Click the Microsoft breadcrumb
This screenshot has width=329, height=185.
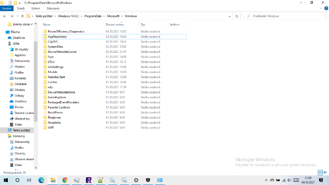click(113, 16)
